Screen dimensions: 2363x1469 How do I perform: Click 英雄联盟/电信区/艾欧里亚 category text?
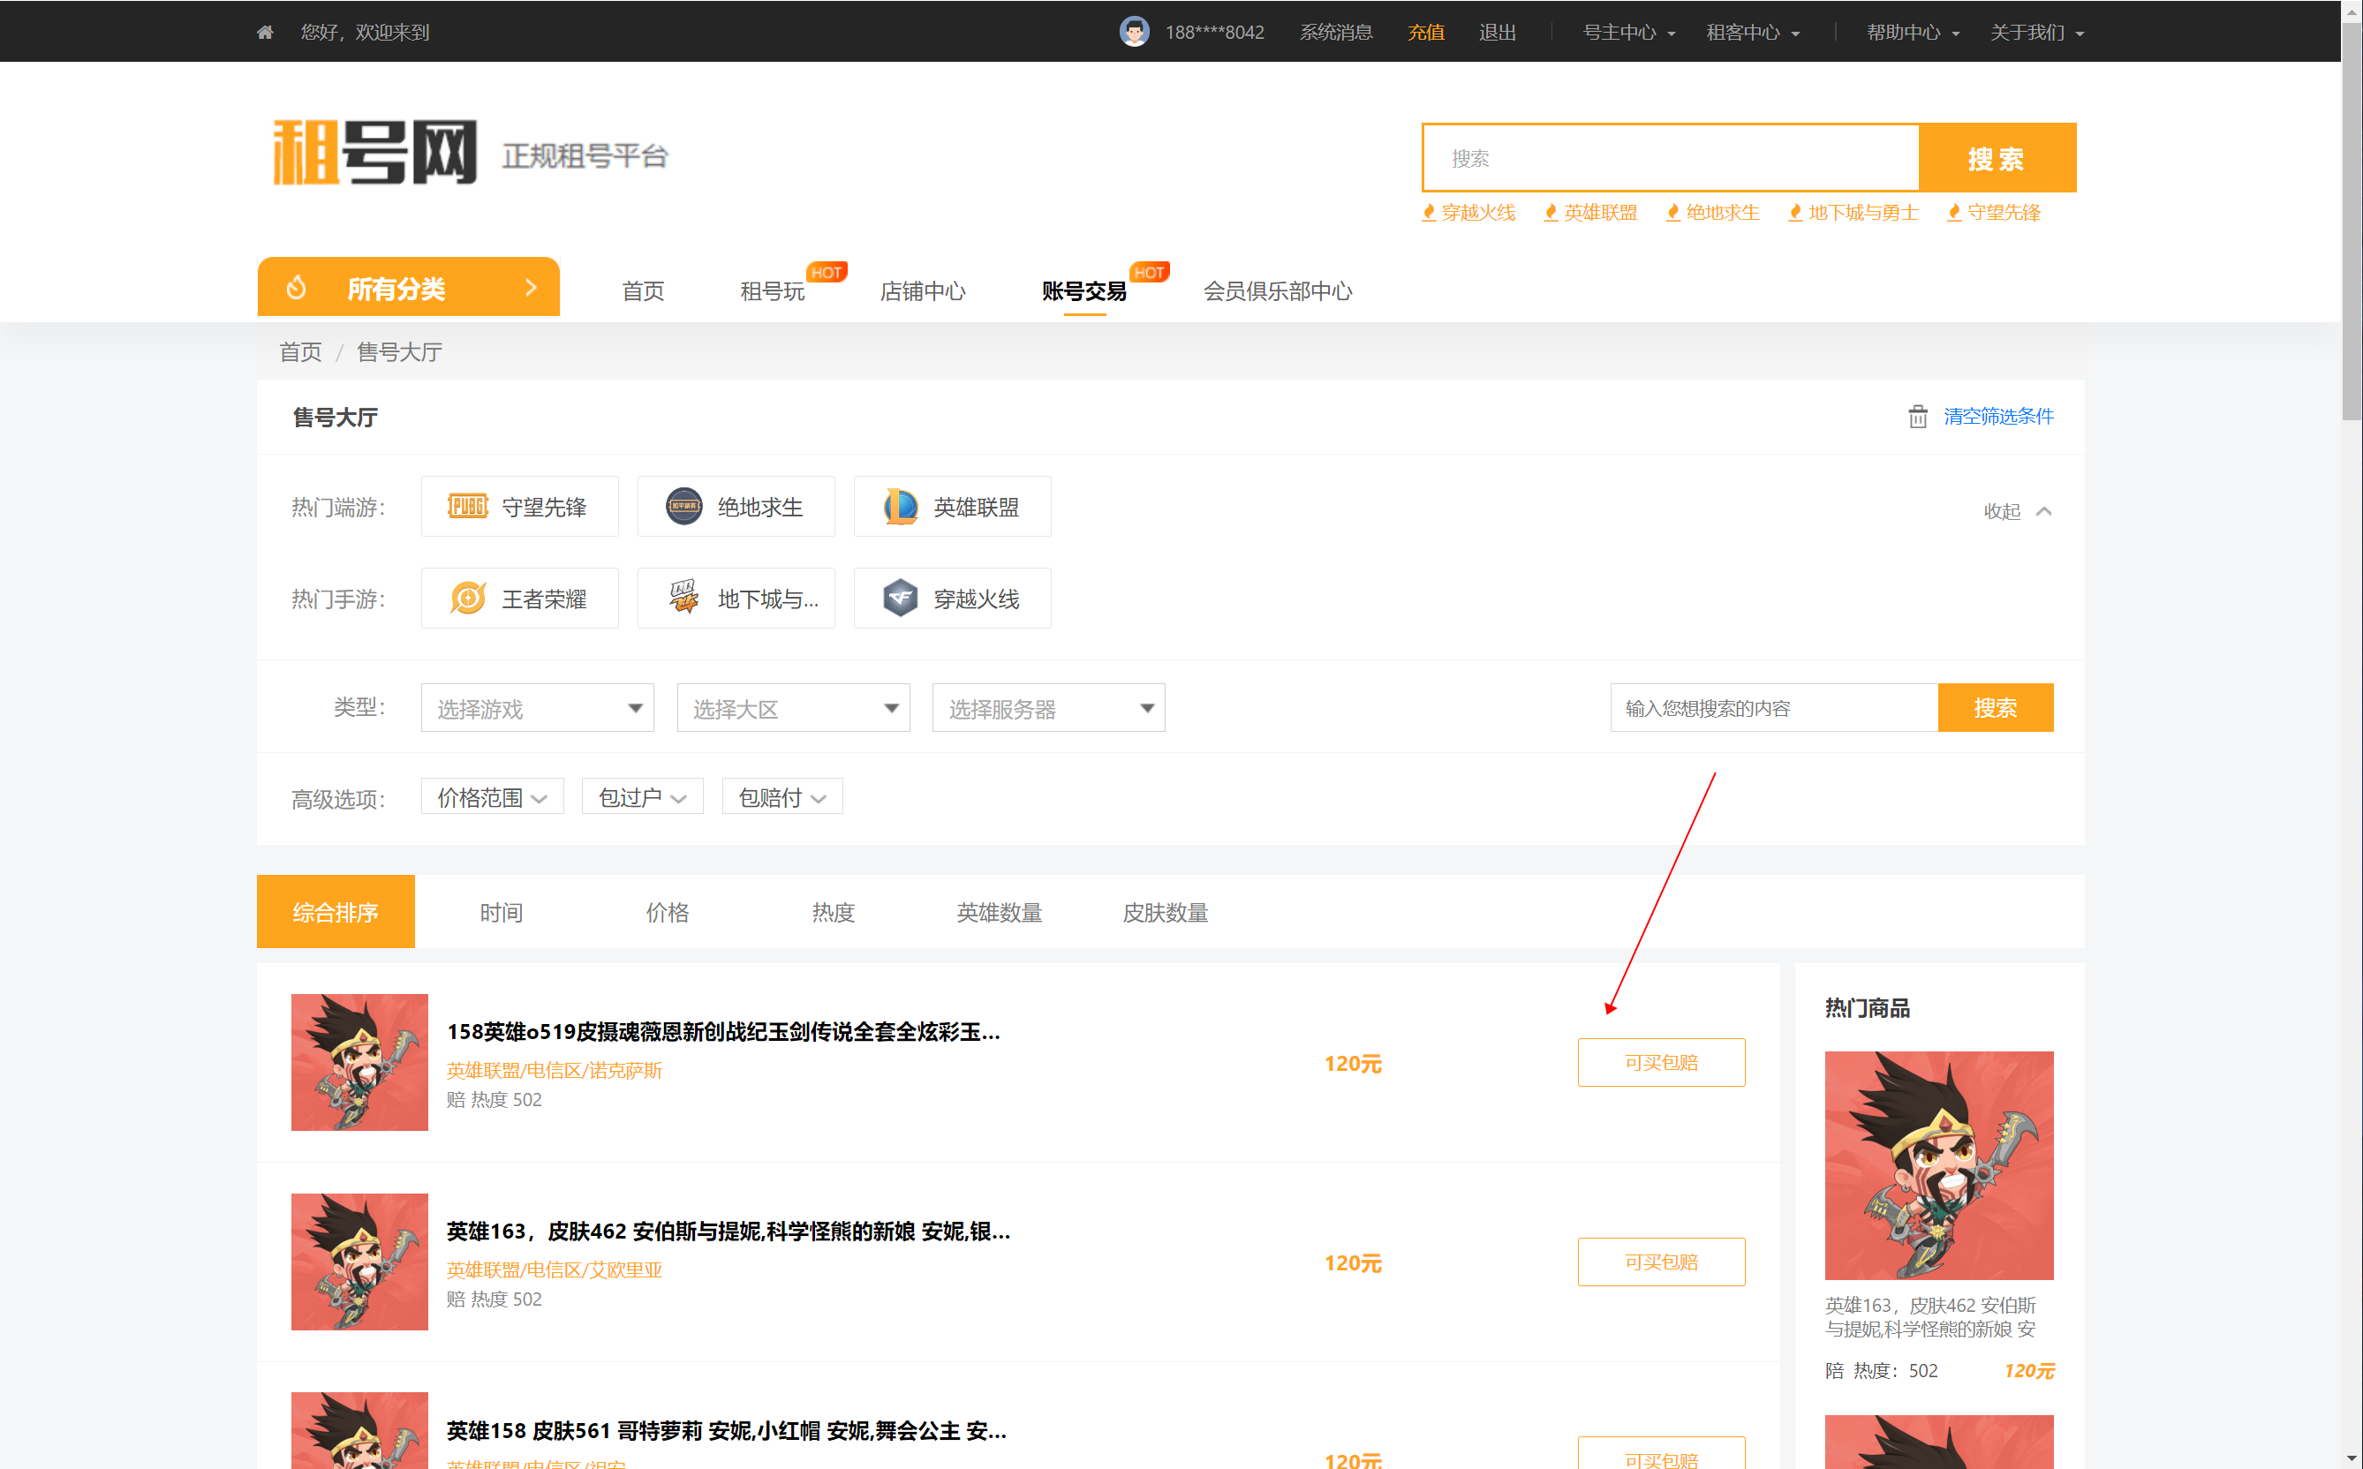coord(554,1269)
